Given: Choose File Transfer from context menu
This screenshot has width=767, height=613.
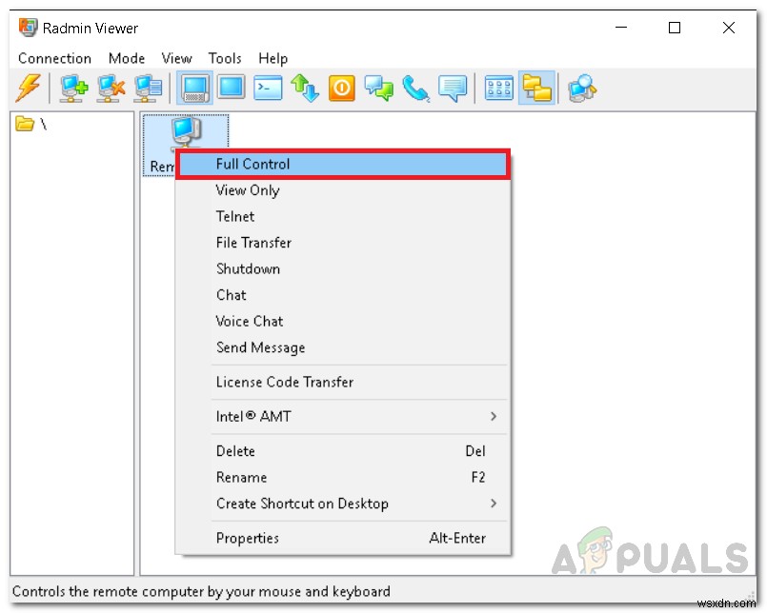Looking at the screenshot, I should 342,243.
